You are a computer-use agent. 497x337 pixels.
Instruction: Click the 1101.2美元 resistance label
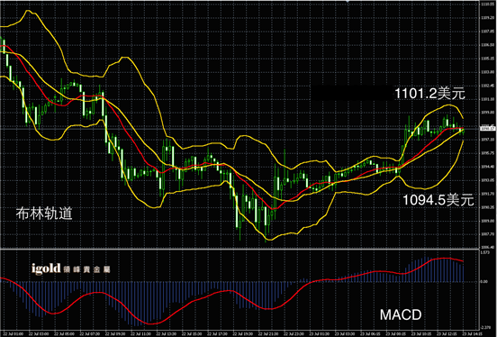tap(429, 94)
